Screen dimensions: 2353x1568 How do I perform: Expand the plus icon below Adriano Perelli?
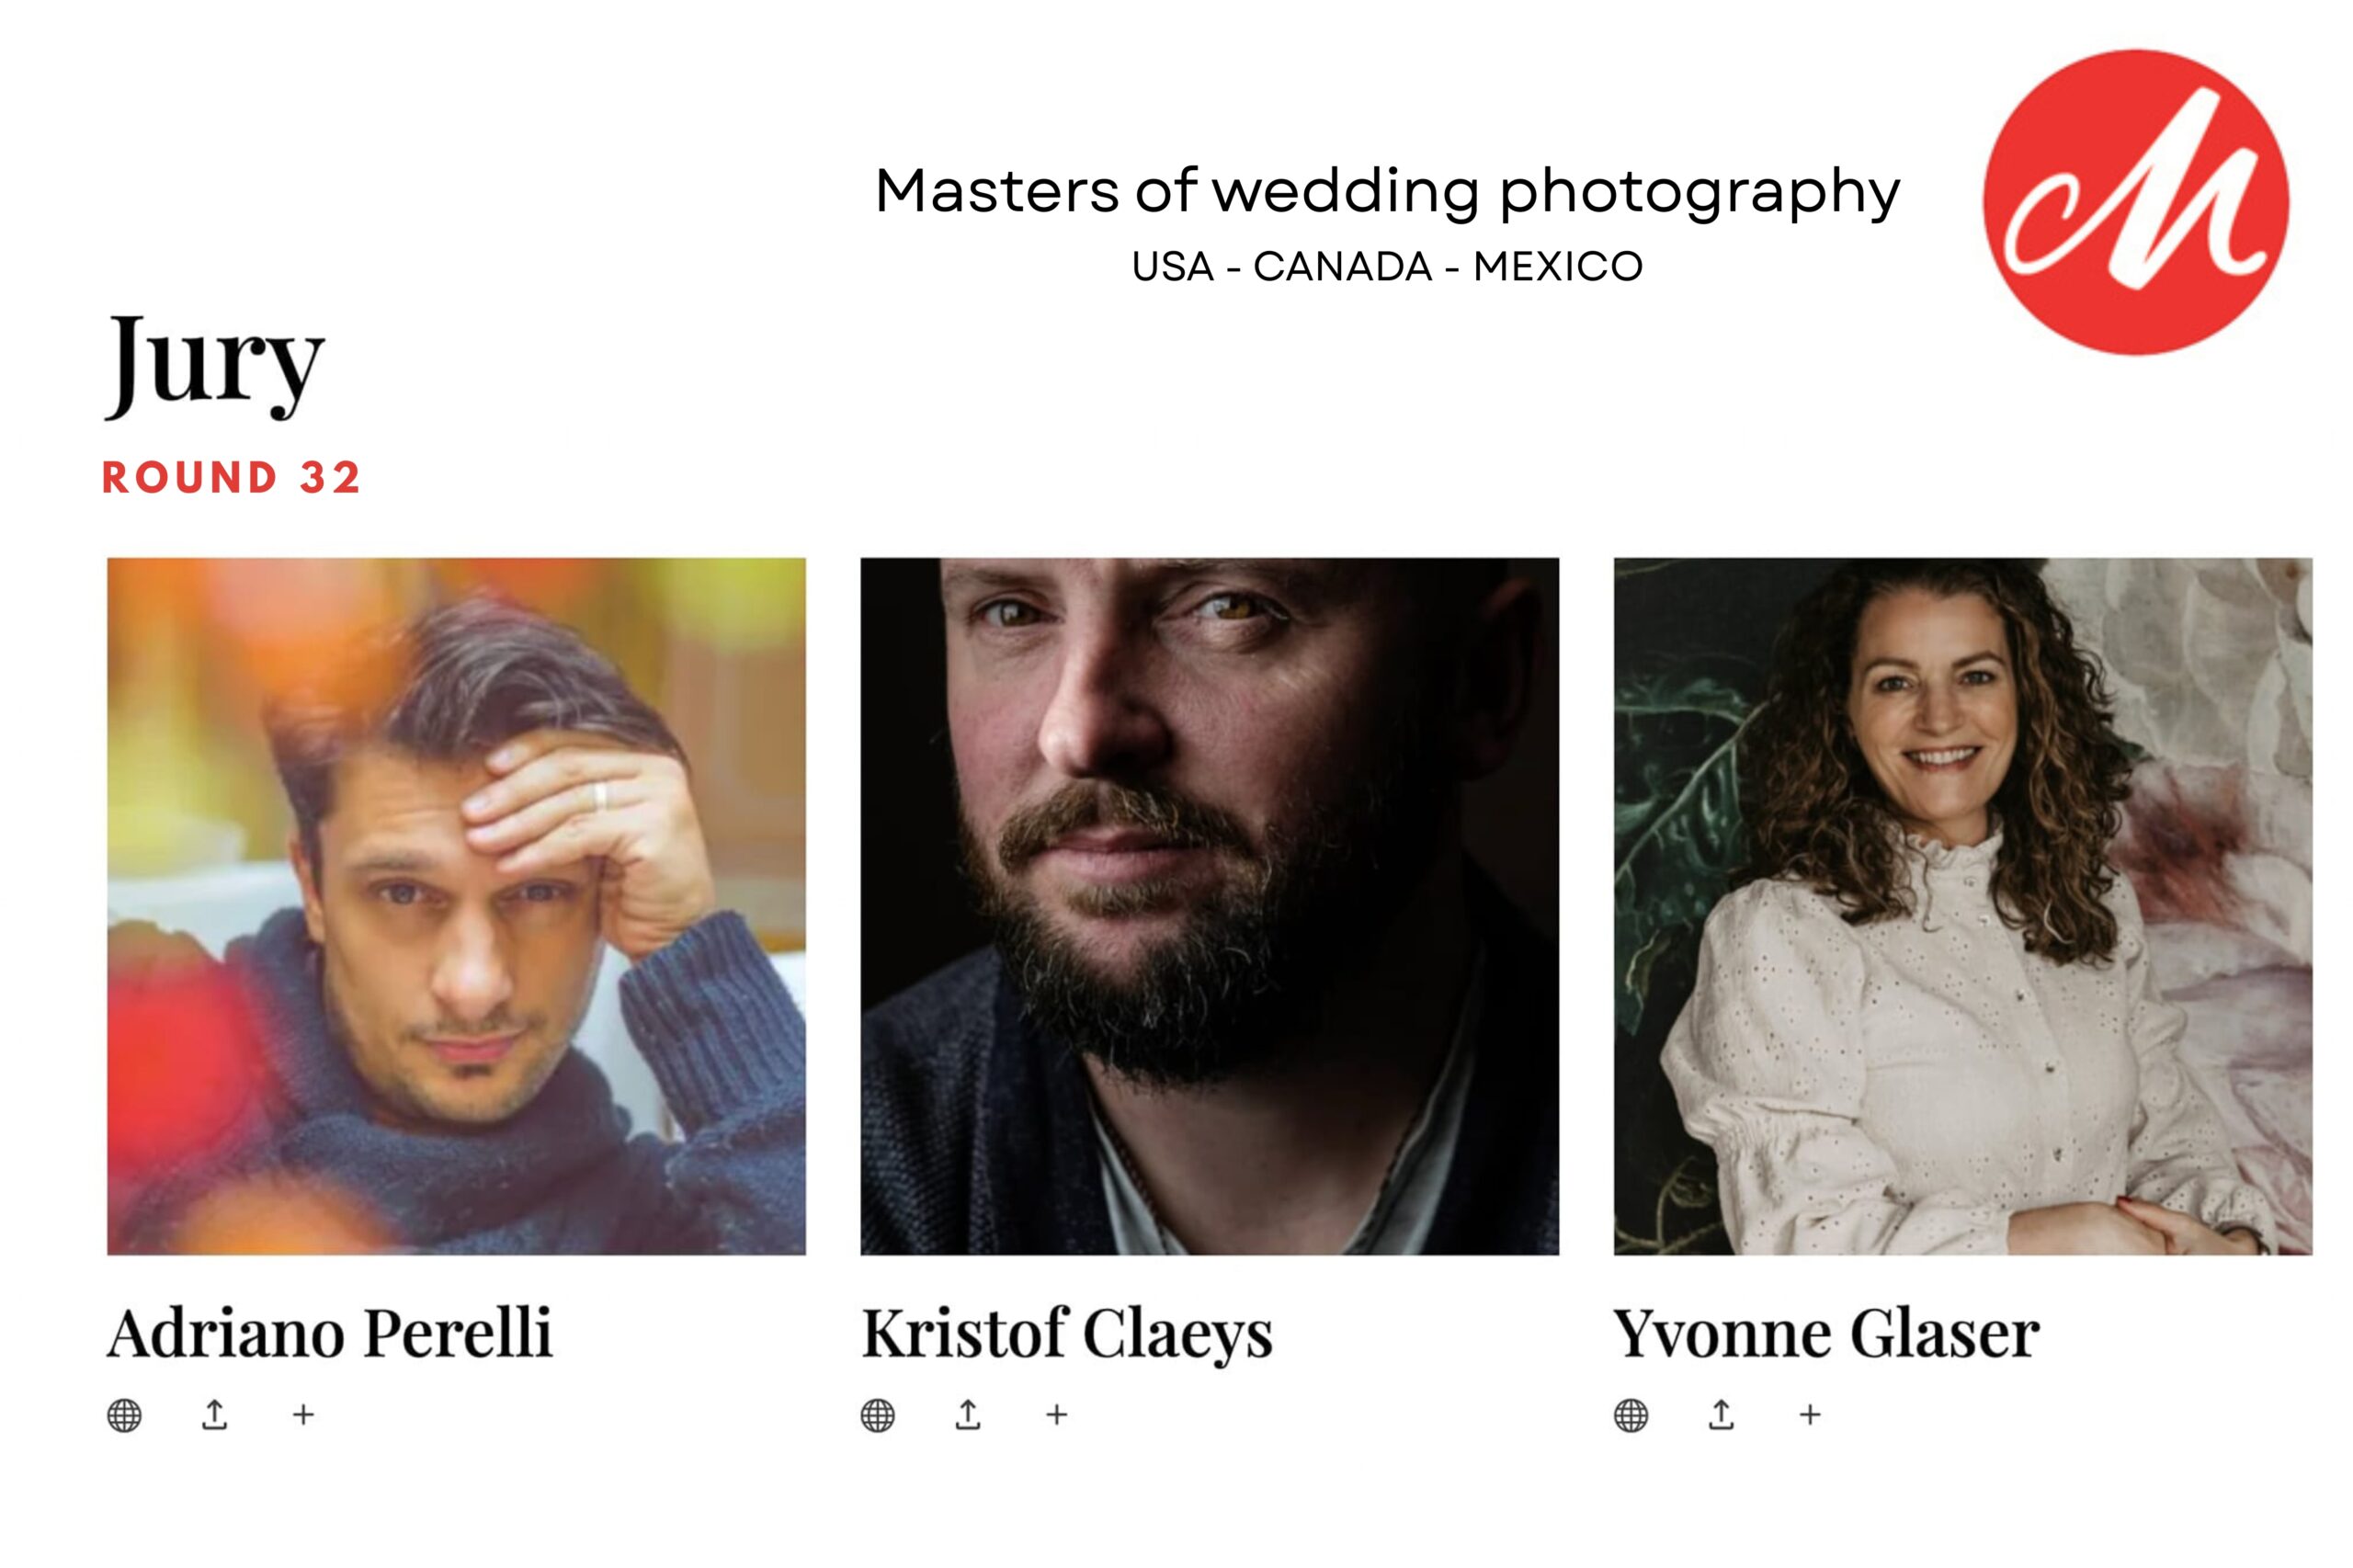coord(303,1415)
